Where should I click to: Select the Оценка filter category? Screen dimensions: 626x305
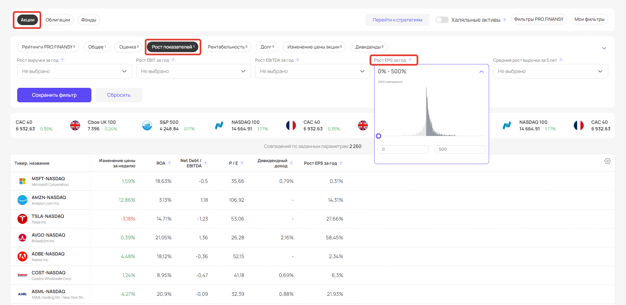[x=129, y=47]
